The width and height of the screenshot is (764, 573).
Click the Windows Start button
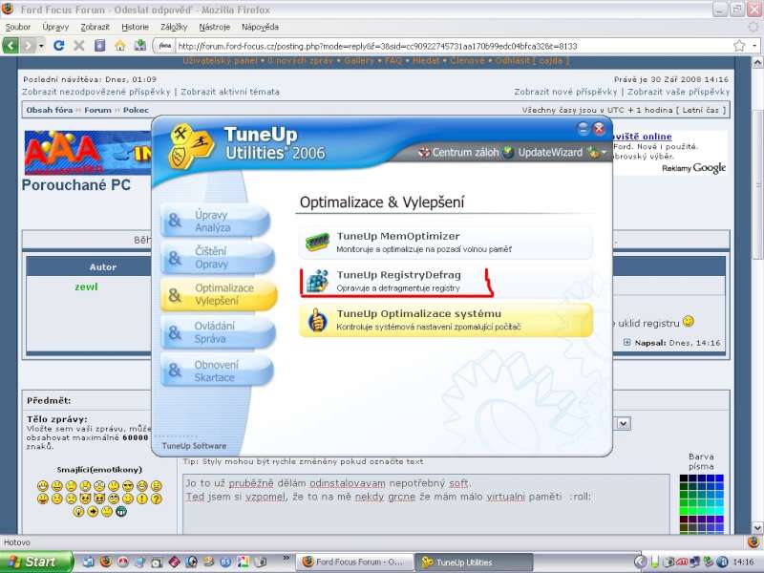(x=36, y=562)
